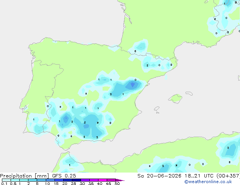Image resolution: width=240 pixels, height=185 pixels.
Task: Choose the 40–45 mm magenta legend box
Action: click(103, 180)
